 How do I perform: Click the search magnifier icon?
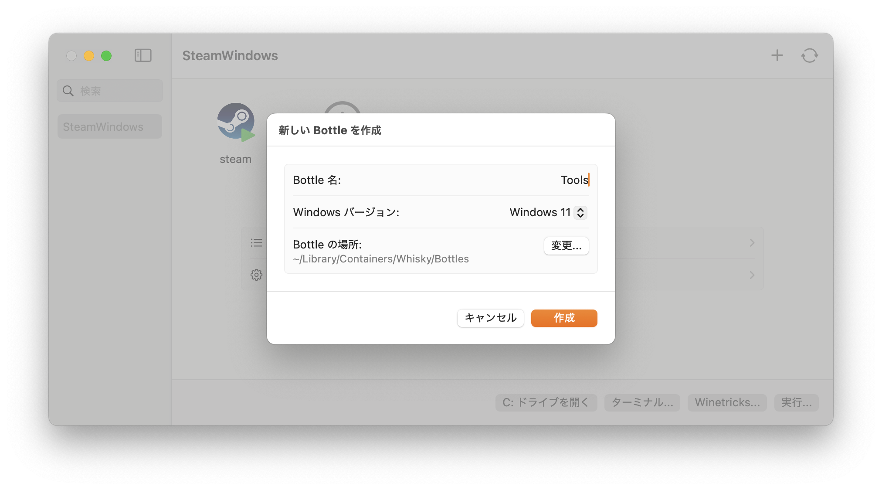click(68, 91)
